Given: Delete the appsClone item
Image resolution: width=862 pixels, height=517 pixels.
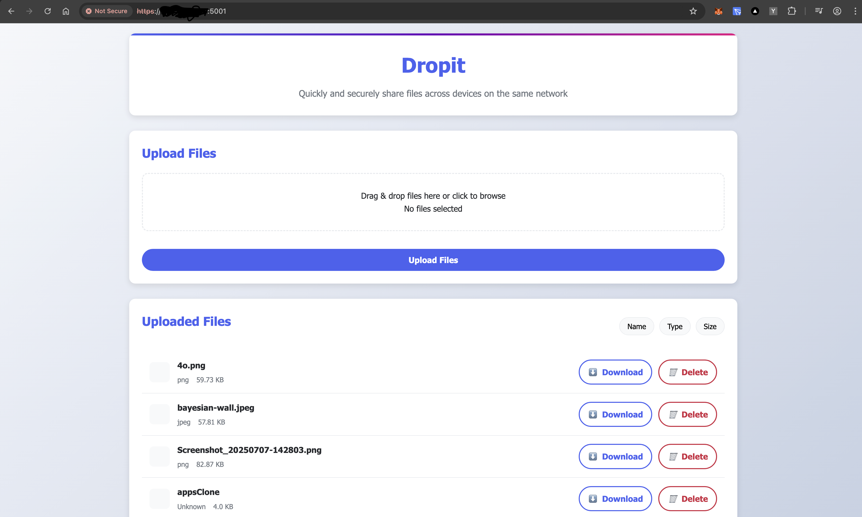Looking at the screenshot, I should pyautogui.click(x=687, y=499).
